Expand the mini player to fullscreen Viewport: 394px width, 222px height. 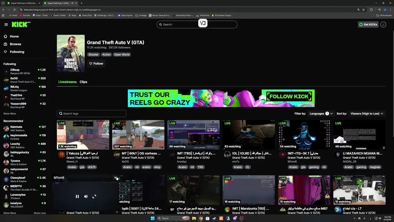[94, 196]
